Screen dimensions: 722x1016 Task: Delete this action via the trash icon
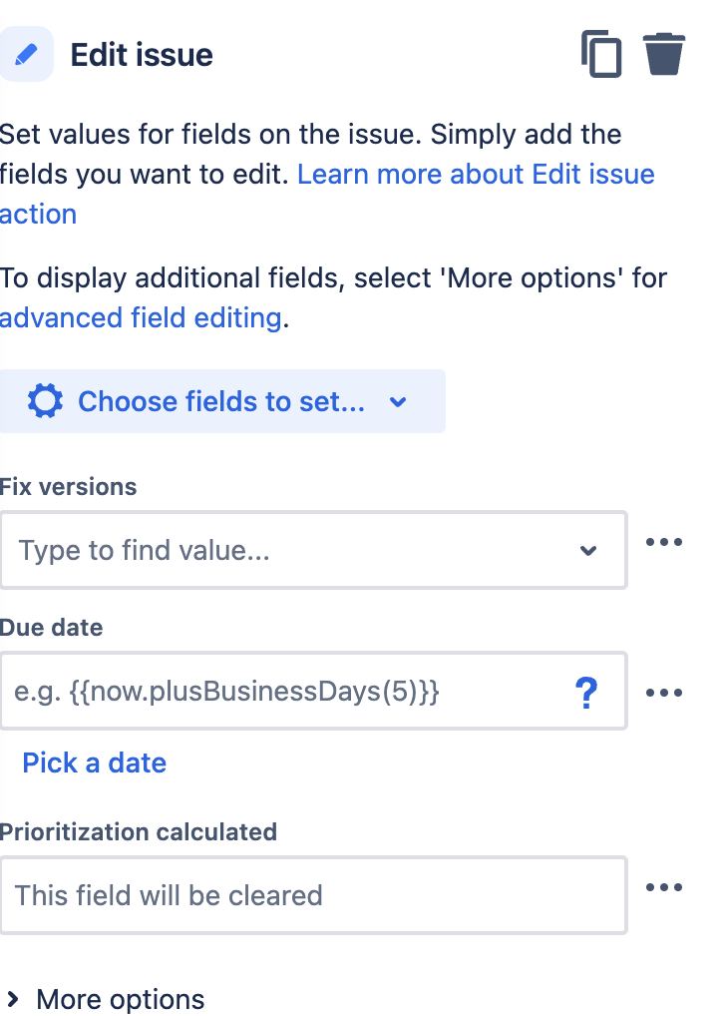pos(664,54)
